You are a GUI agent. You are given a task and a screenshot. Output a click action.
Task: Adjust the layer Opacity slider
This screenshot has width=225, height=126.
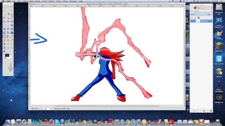pos(201,14)
